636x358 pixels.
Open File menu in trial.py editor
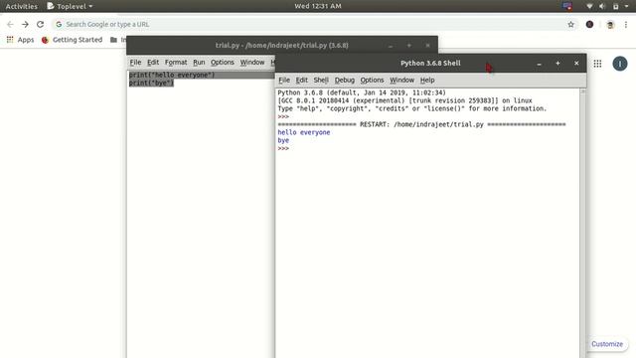coord(135,62)
